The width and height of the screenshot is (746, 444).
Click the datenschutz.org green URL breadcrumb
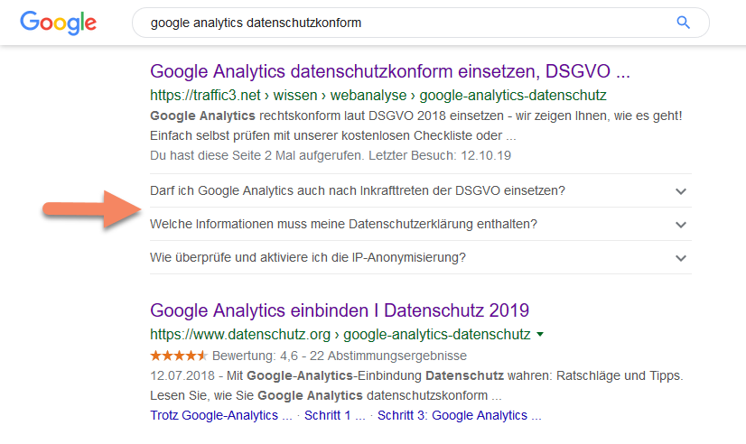(340, 335)
